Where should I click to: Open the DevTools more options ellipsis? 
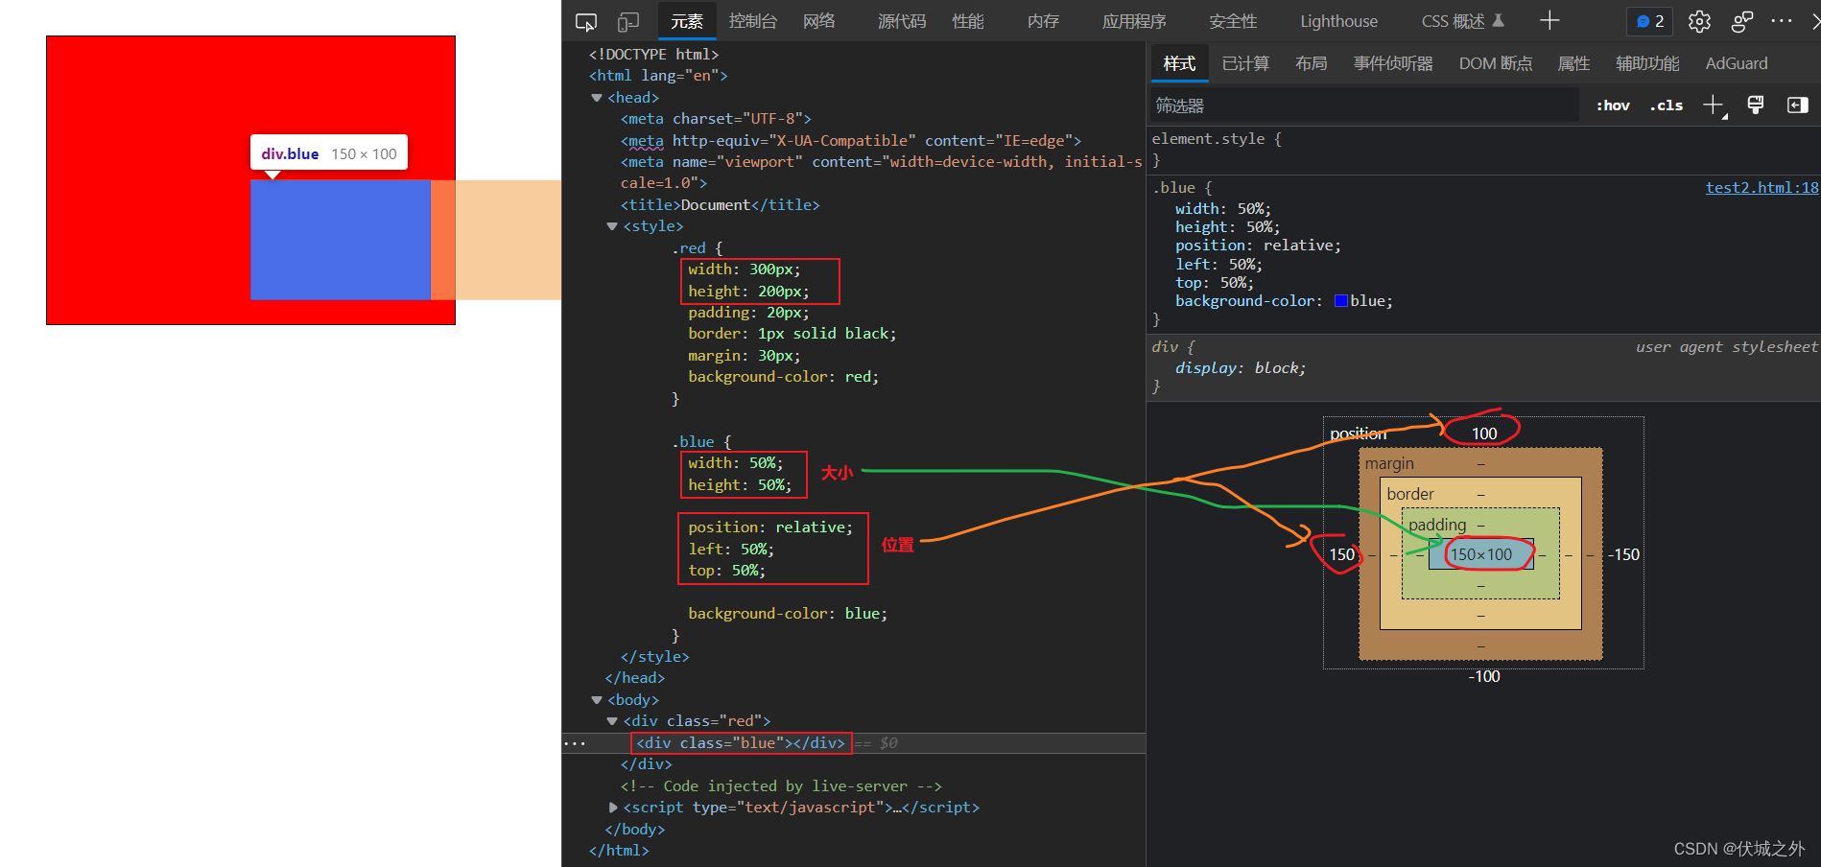[x=1782, y=21]
